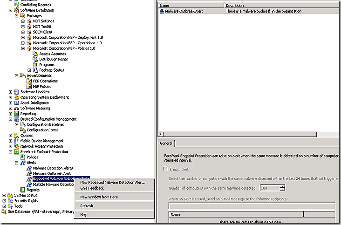Click the Distribution Points icon
Screen dimensions: 341x225
click(x=35, y=59)
